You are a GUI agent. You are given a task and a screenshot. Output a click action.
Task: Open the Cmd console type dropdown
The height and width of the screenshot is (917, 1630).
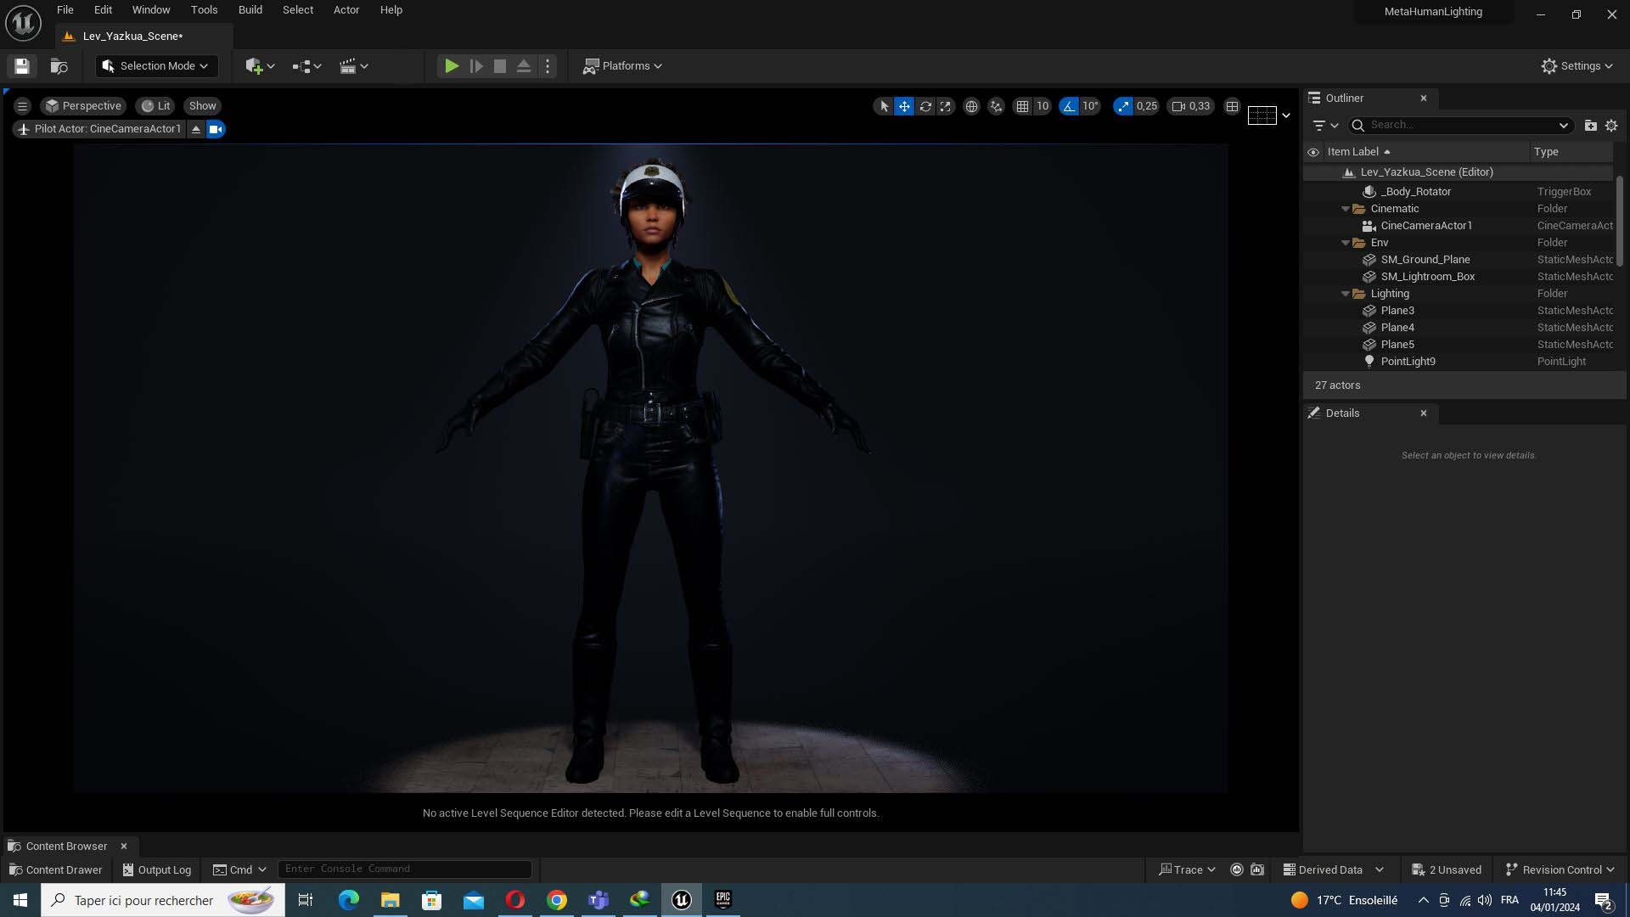coord(239,869)
